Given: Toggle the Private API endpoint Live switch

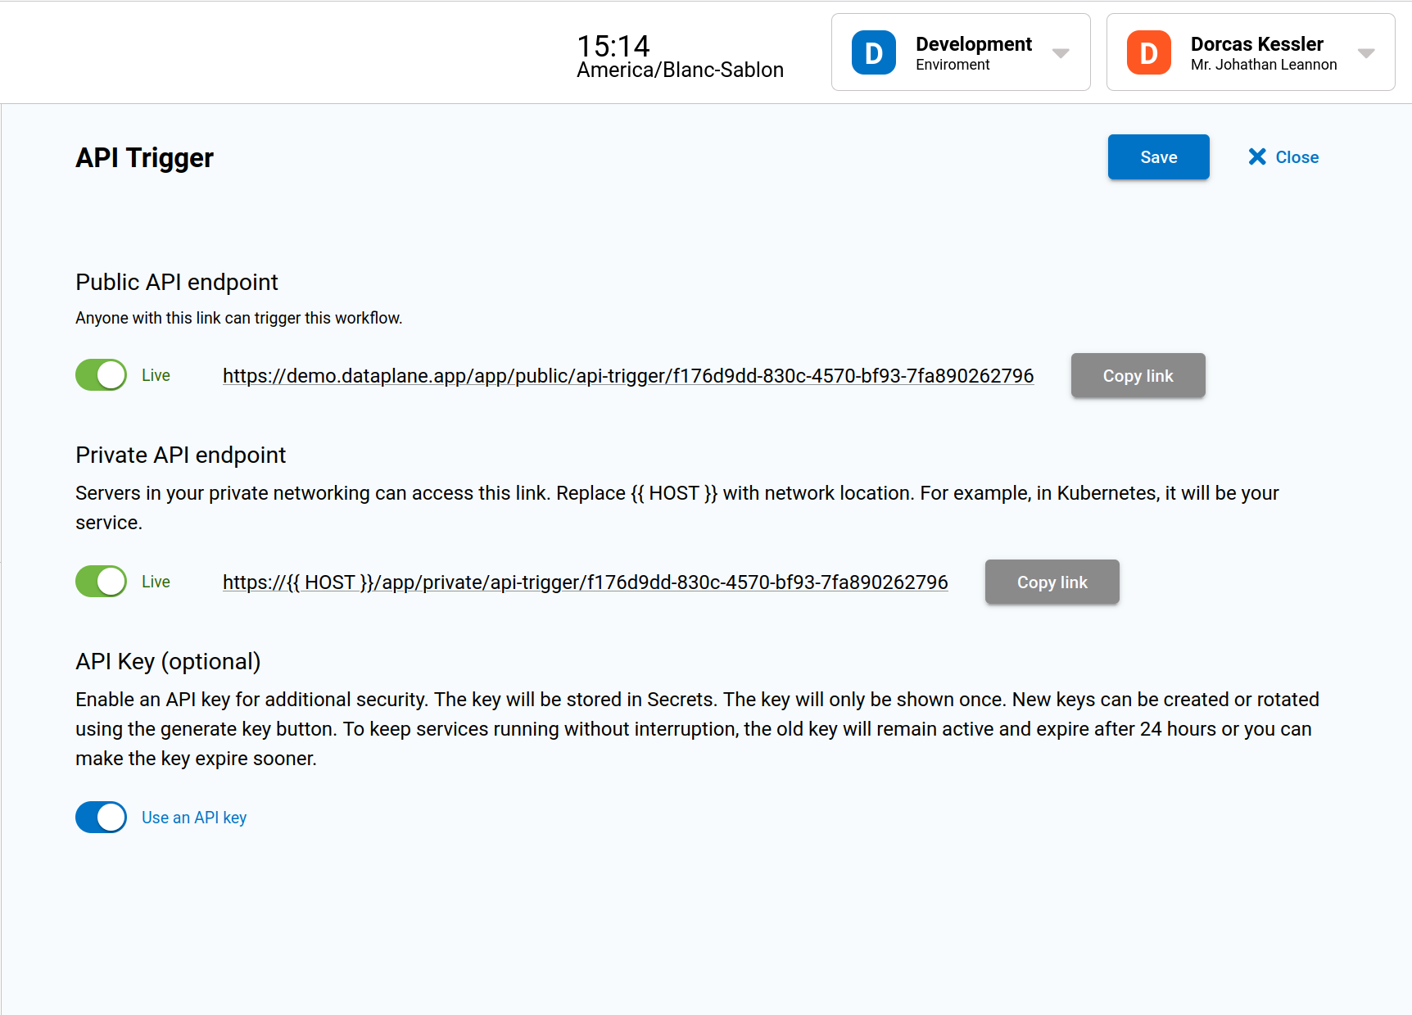Looking at the screenshot, I should 101,582.
